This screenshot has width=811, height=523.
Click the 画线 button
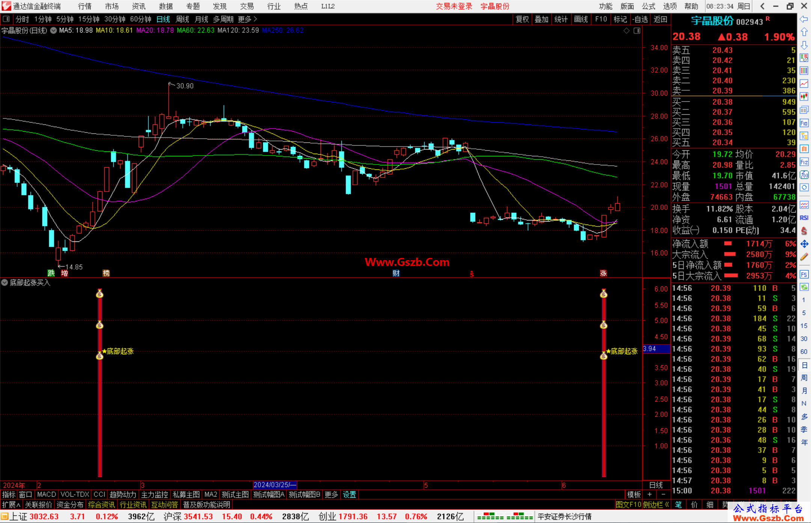click(581, 19)
